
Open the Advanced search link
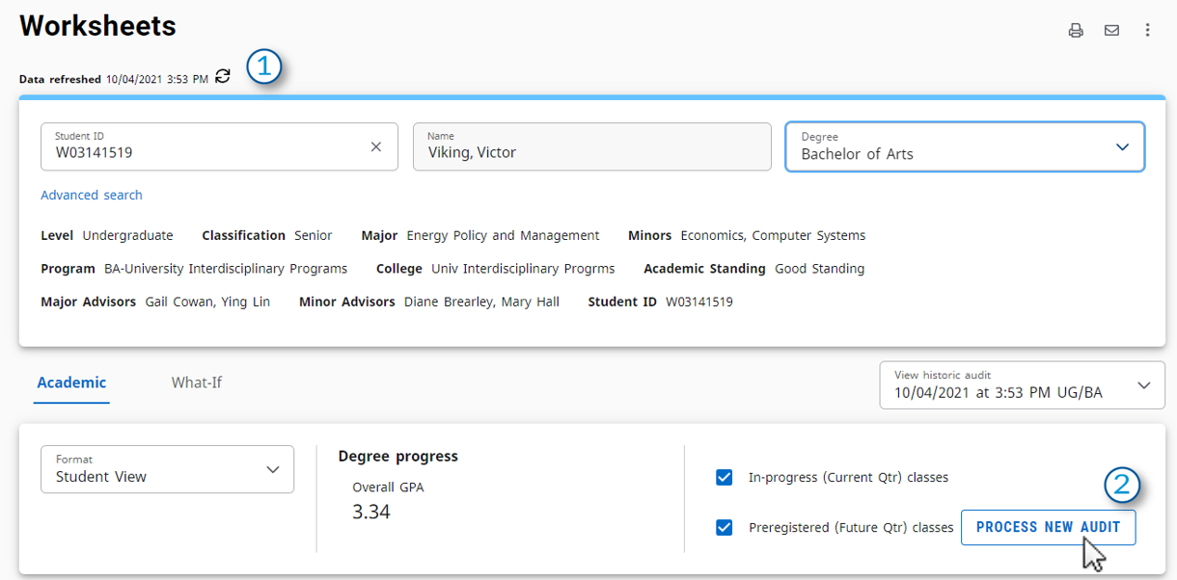pyautogui.click(x=92, y=195)
